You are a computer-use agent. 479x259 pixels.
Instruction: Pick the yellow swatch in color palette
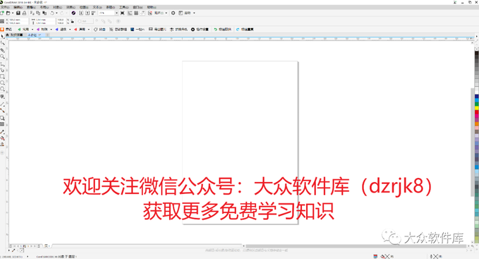[476, 108]
